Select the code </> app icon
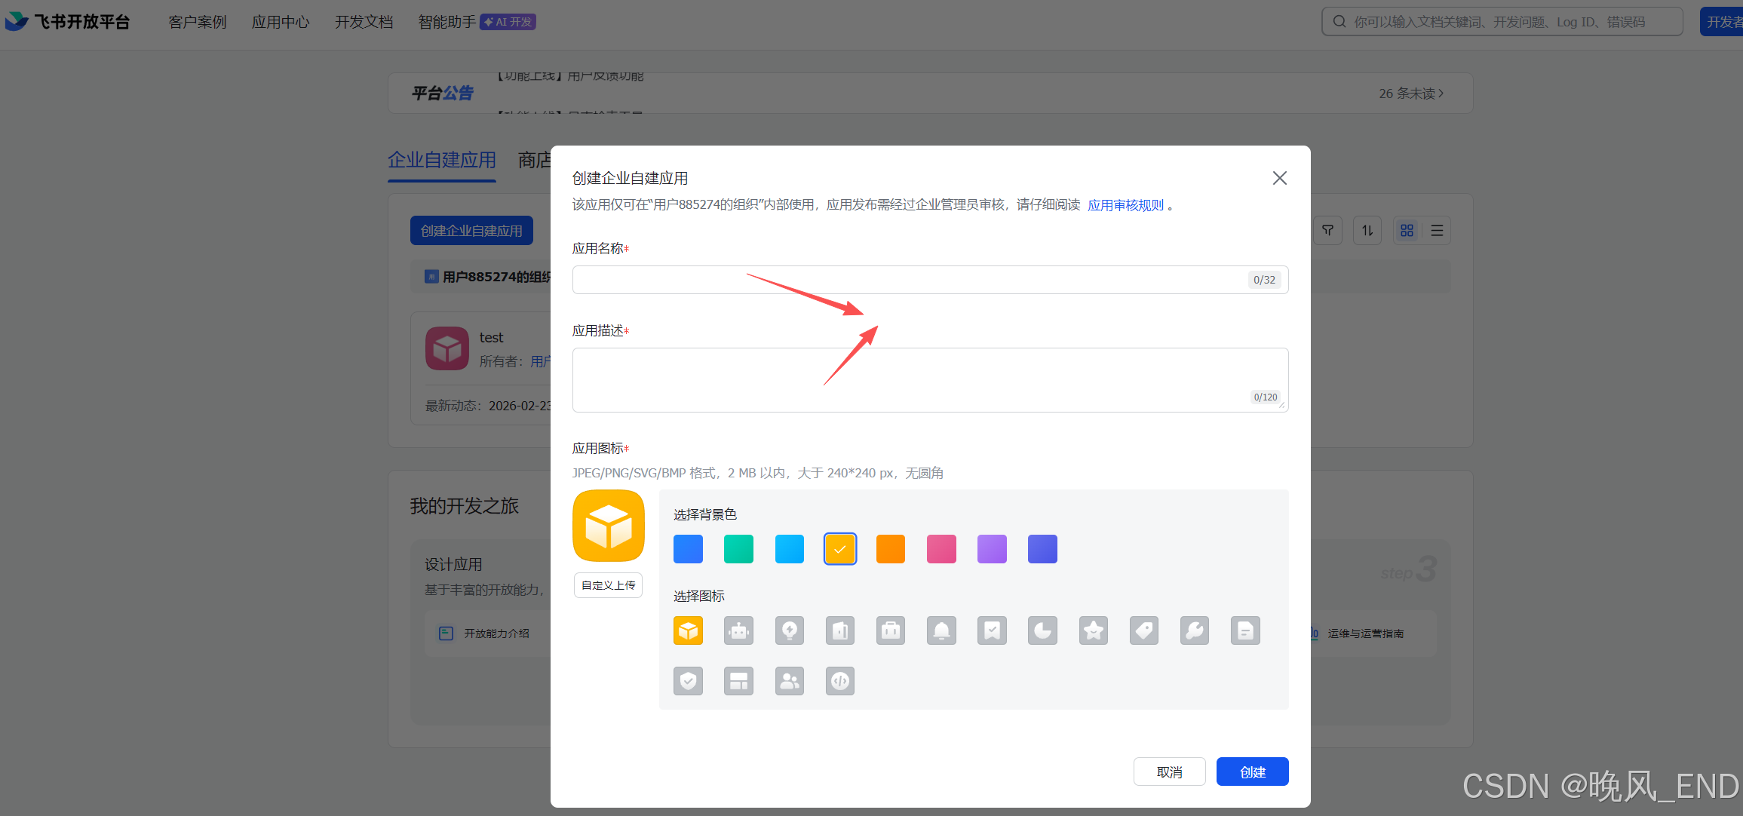Image resolution: width=1743 pixels, height=816 pixels. (839, 680)
